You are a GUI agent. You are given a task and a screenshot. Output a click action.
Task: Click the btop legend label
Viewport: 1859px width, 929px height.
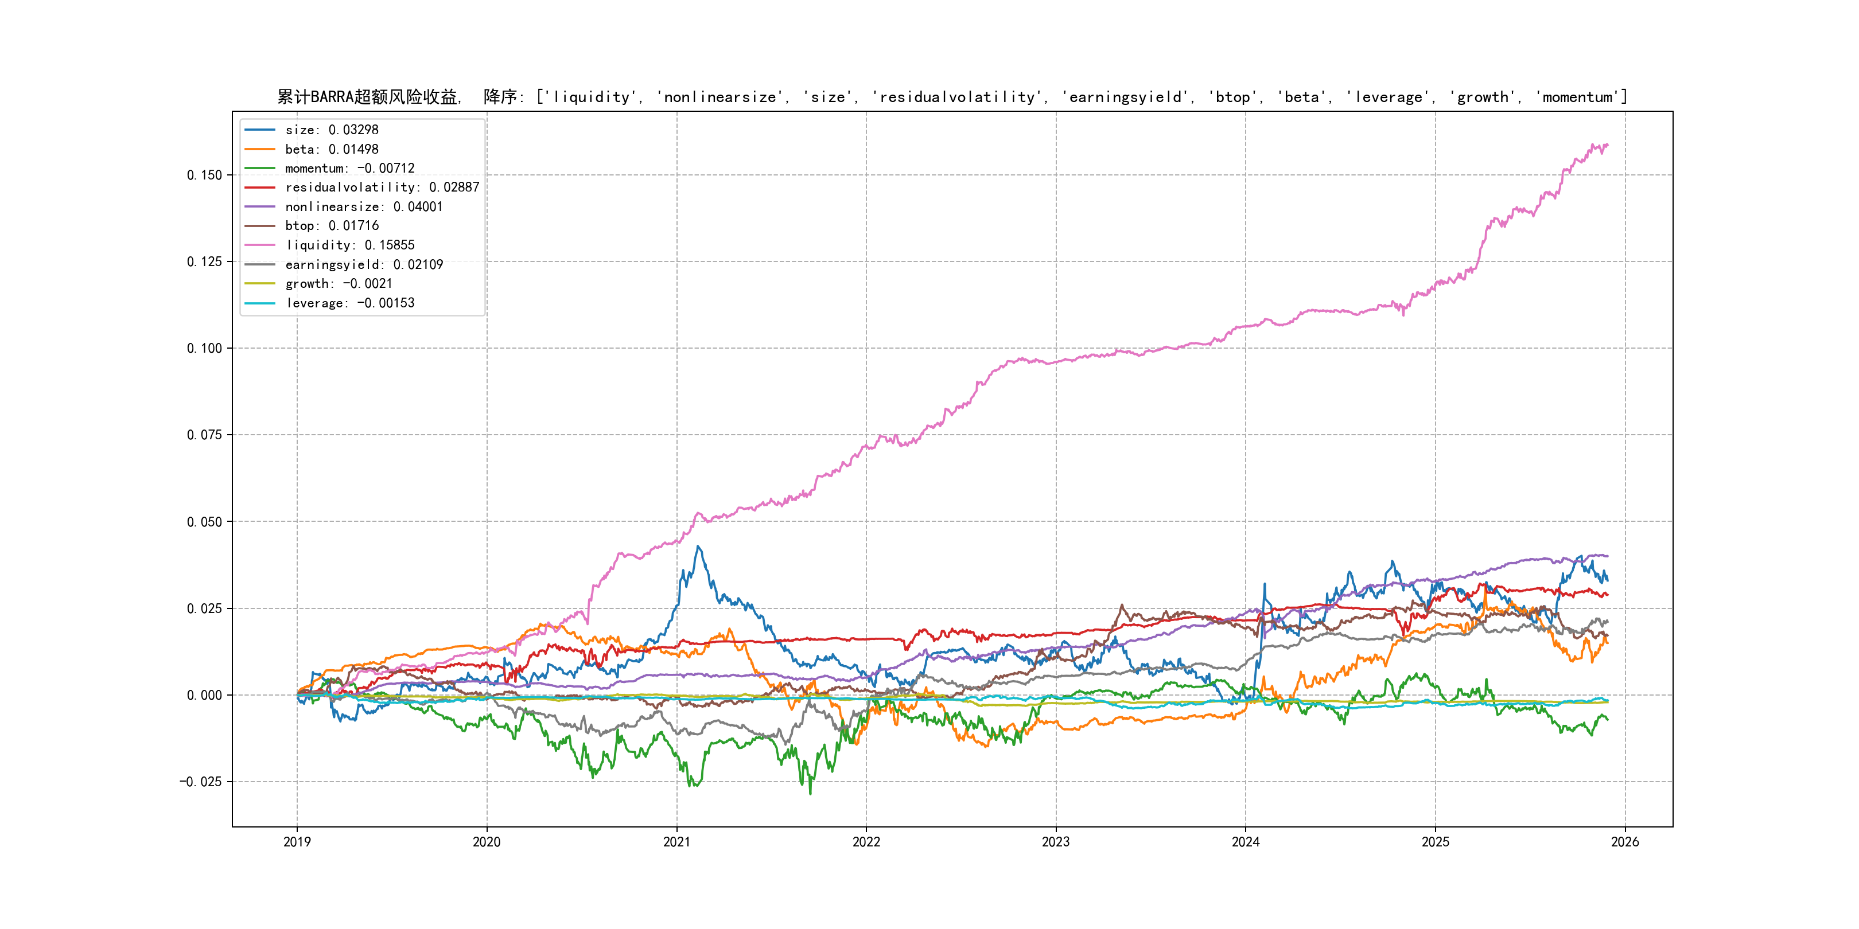pyautogui.click(x=331, y=226)
